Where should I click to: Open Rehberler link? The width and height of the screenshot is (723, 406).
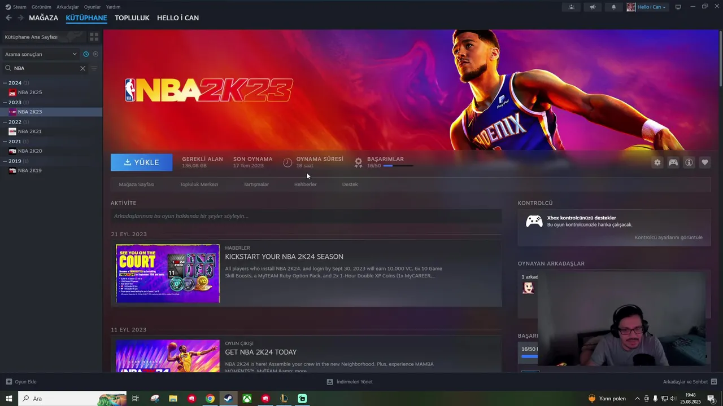(x=305, y=184)
